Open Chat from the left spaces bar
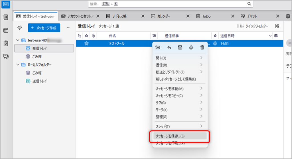292x159 pixels. pos(6,56)
